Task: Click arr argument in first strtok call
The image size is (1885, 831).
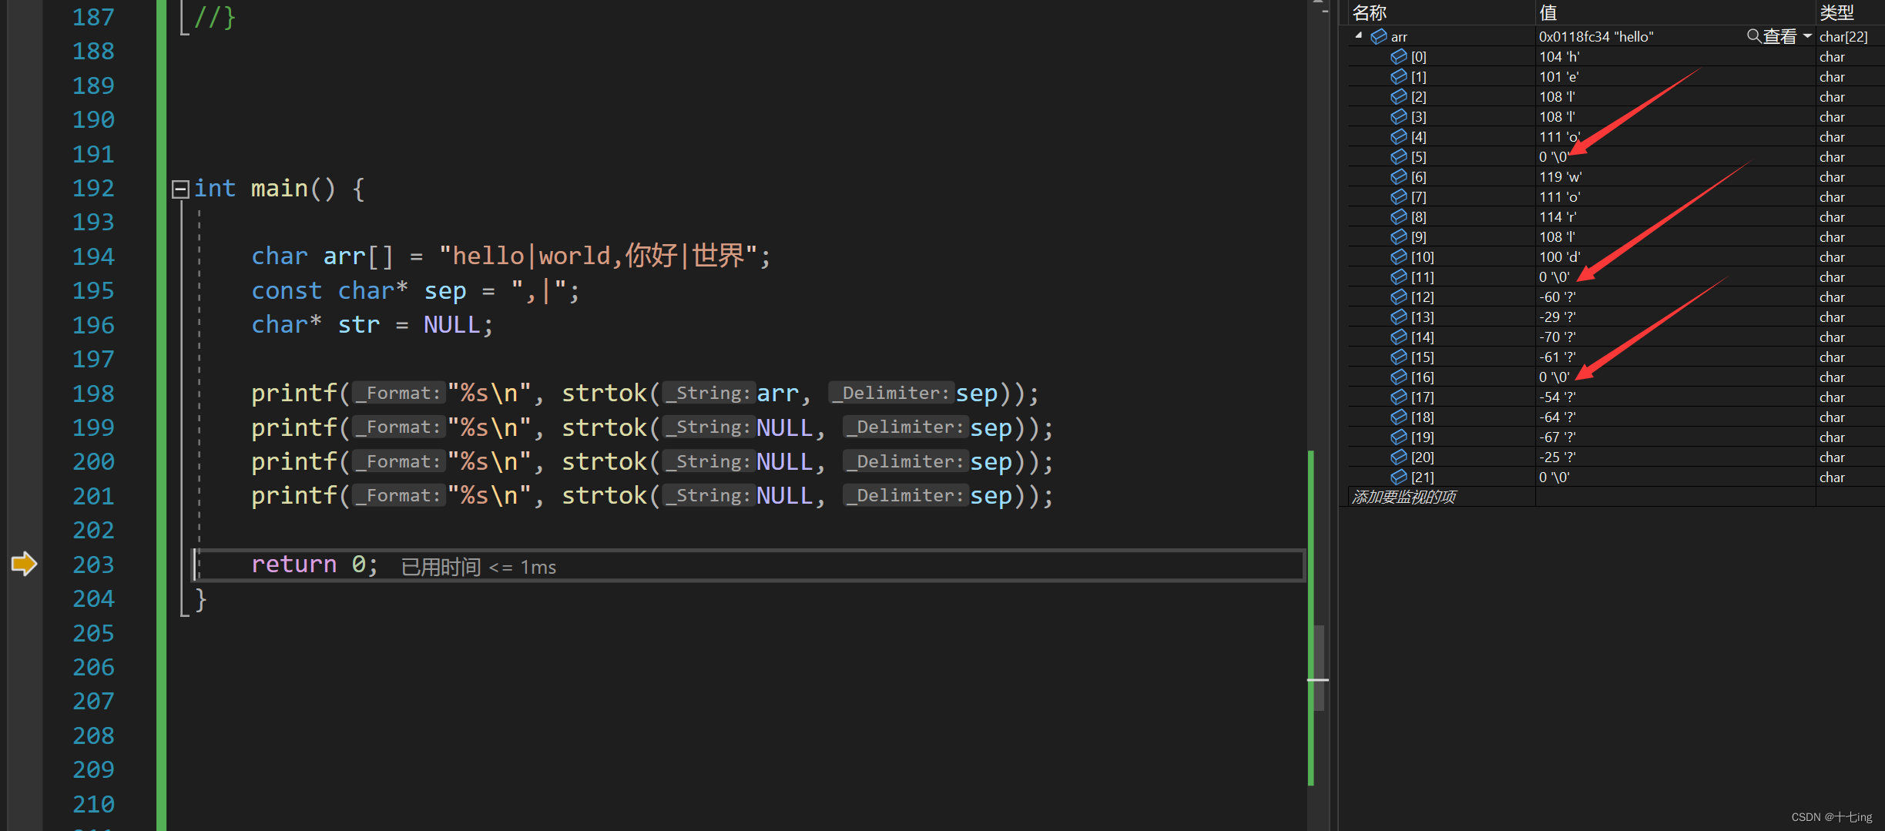Action: [x=778, y=394]
